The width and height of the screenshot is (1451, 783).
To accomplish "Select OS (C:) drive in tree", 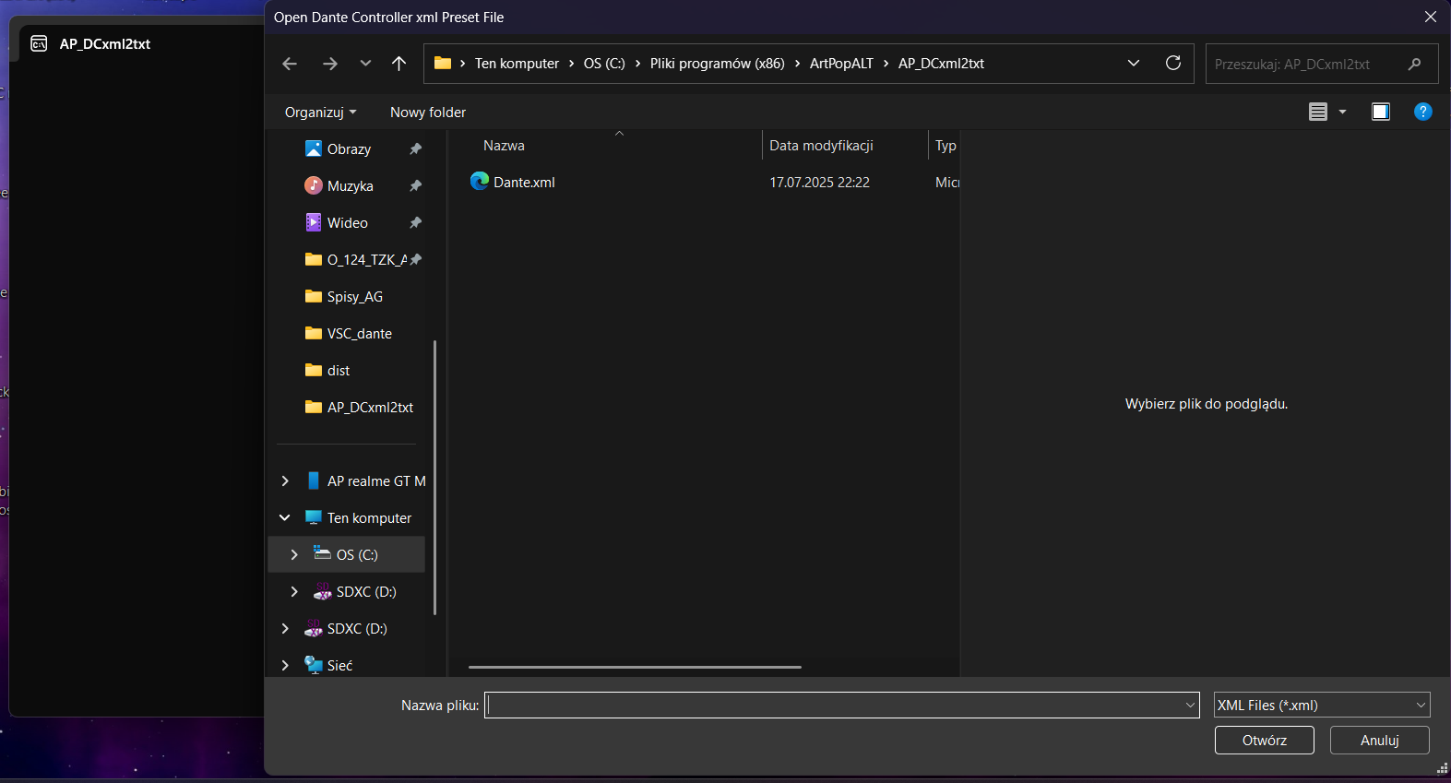I will point(357,555).
